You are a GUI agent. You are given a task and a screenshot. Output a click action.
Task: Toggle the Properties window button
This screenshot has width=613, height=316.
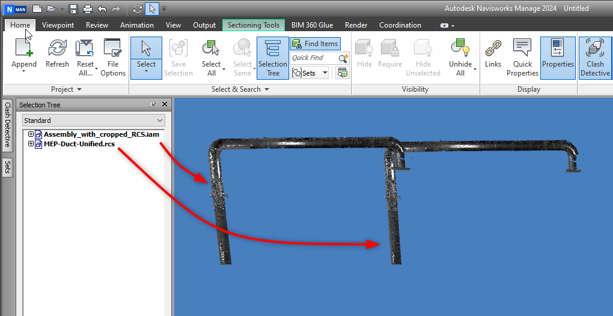558,58
